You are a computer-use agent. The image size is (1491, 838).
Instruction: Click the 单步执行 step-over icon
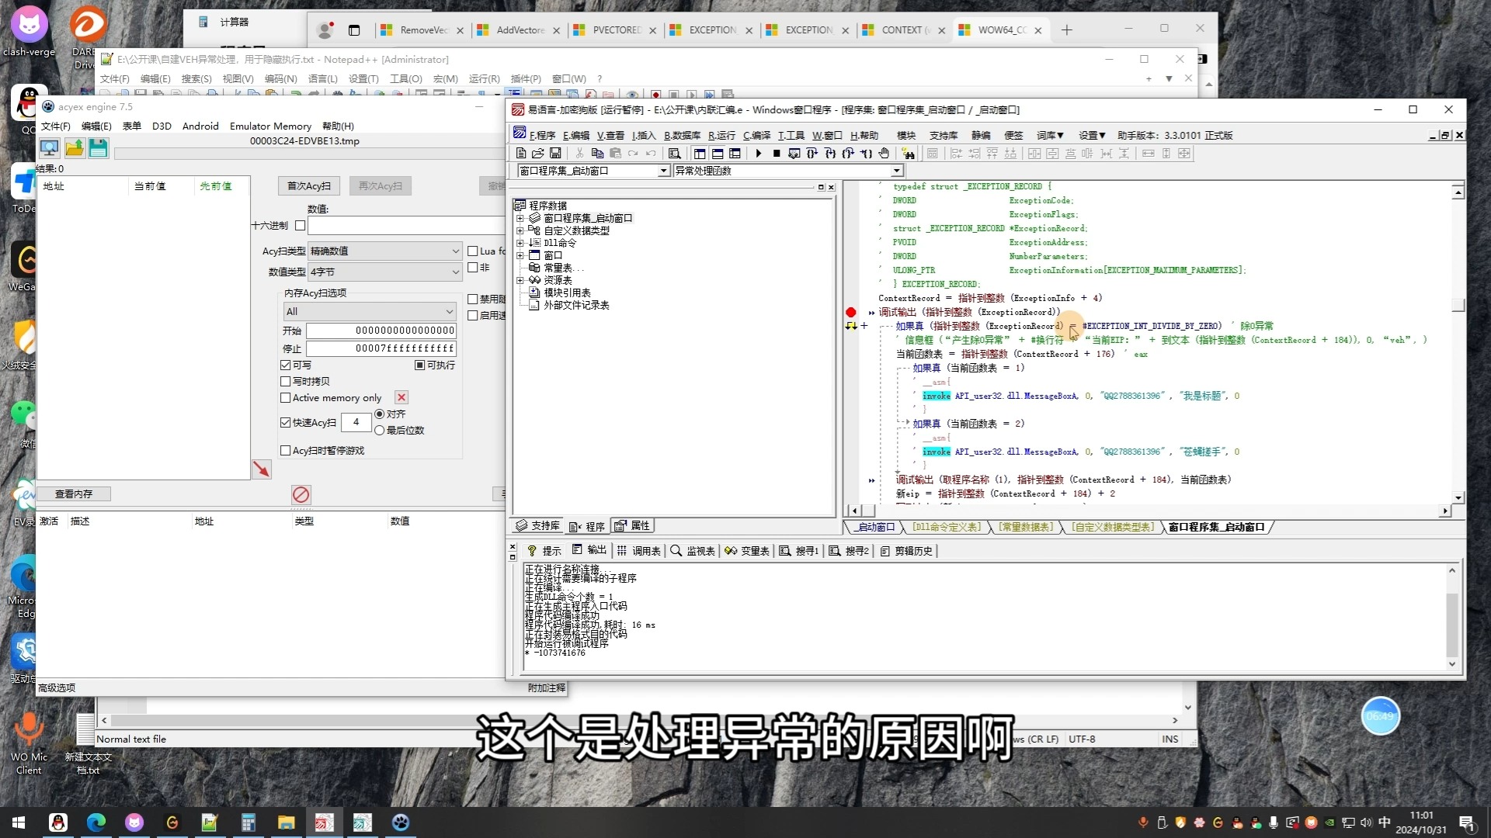coord(814,154)
